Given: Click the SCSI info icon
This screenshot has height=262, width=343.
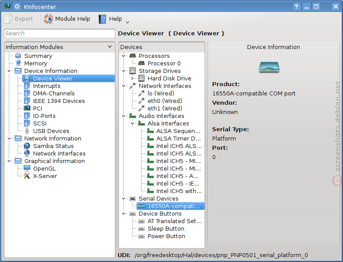Looking at the screenshot, I should (x=27, y=123).
